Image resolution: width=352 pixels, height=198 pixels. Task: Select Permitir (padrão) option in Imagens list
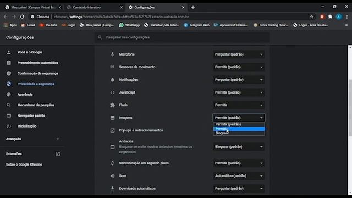point(239,124)
